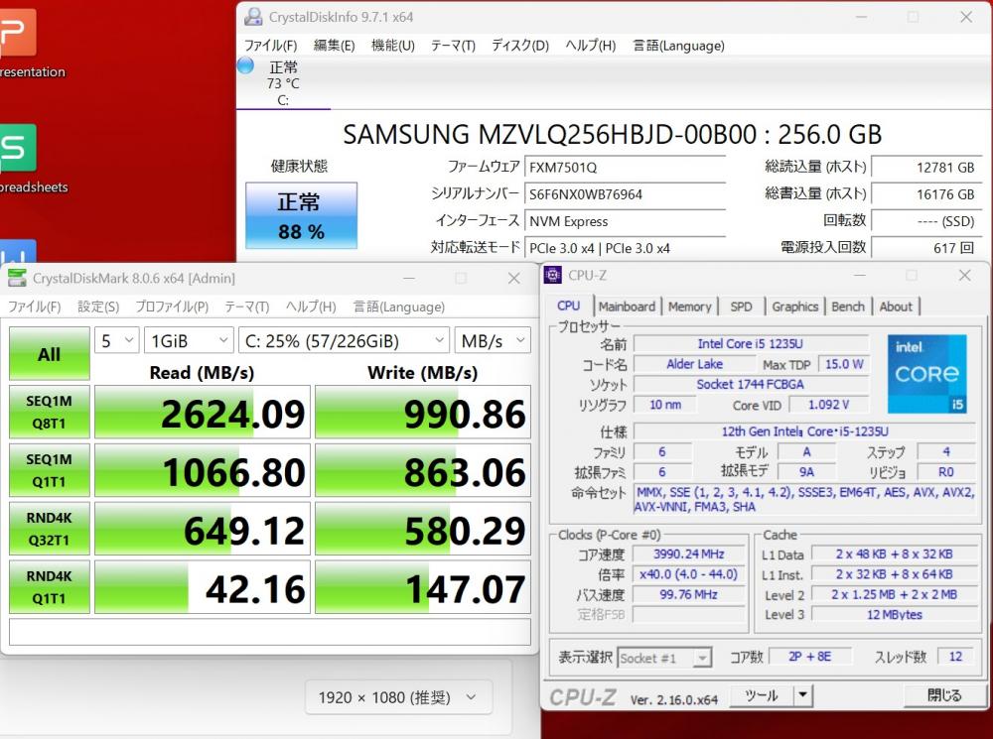Switch to the Mainboard tab in CPU-Z
The image size is (993, 739).
click(627, 307)
